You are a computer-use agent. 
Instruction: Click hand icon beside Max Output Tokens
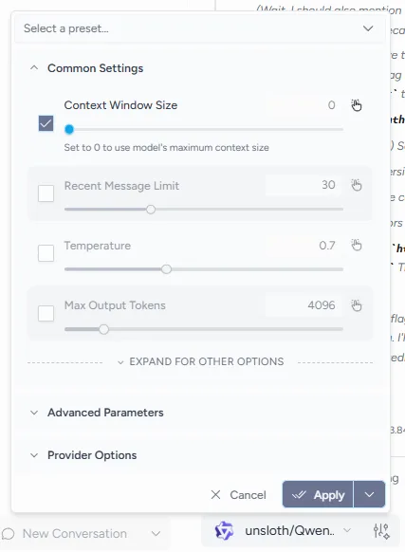357,305
